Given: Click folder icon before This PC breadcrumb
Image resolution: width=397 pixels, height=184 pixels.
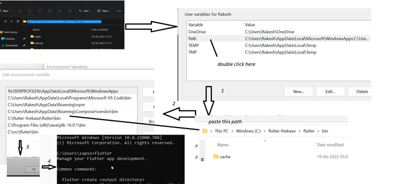Looking at the screenshot, I should 204,131.
